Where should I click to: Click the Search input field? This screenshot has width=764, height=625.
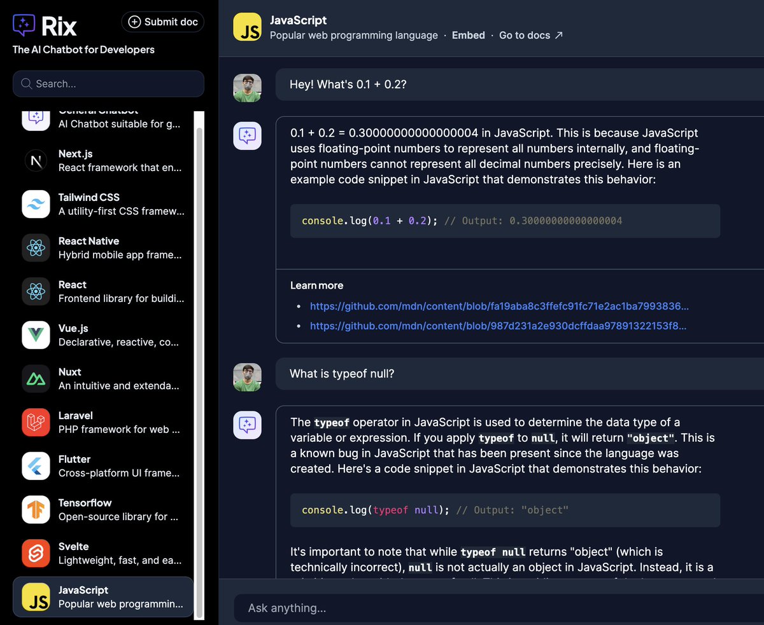click(108, 84)
